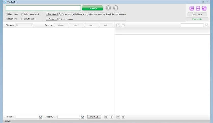Viewport: 213px width, 123px height.
Task: Switch to Zone mode
Action: click(197, 14)
